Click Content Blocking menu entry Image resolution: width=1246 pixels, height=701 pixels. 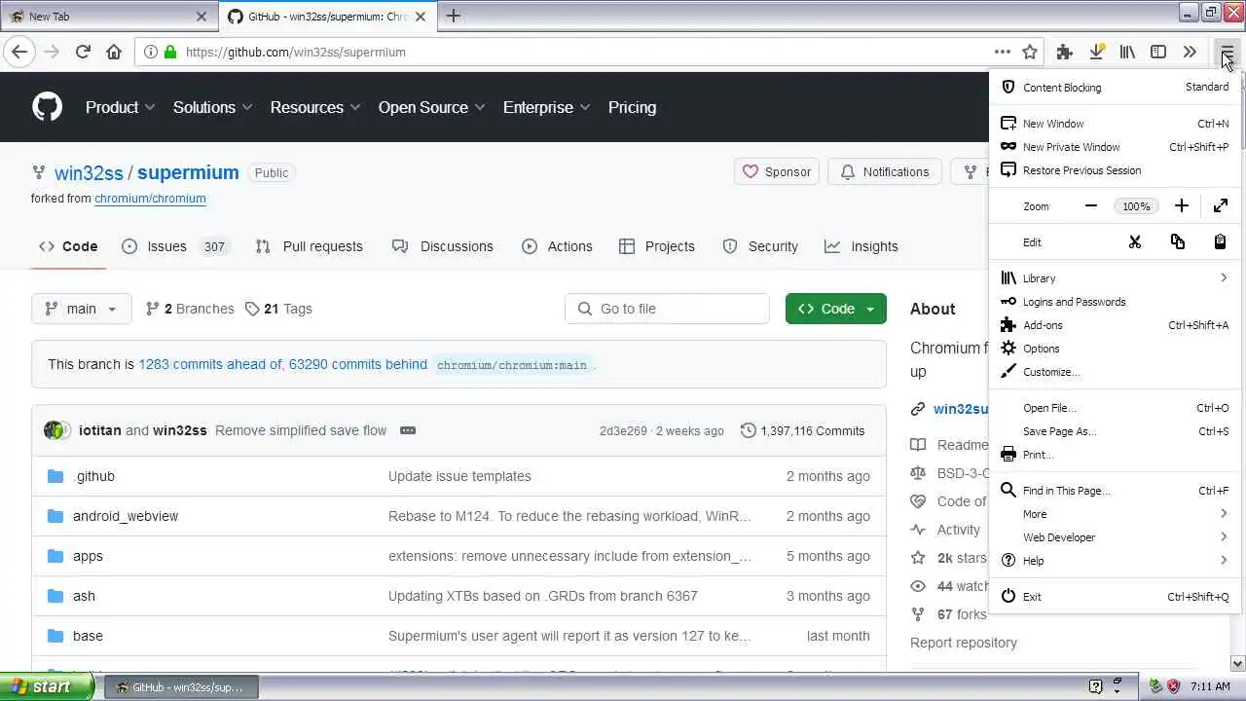pos(1115,87)
